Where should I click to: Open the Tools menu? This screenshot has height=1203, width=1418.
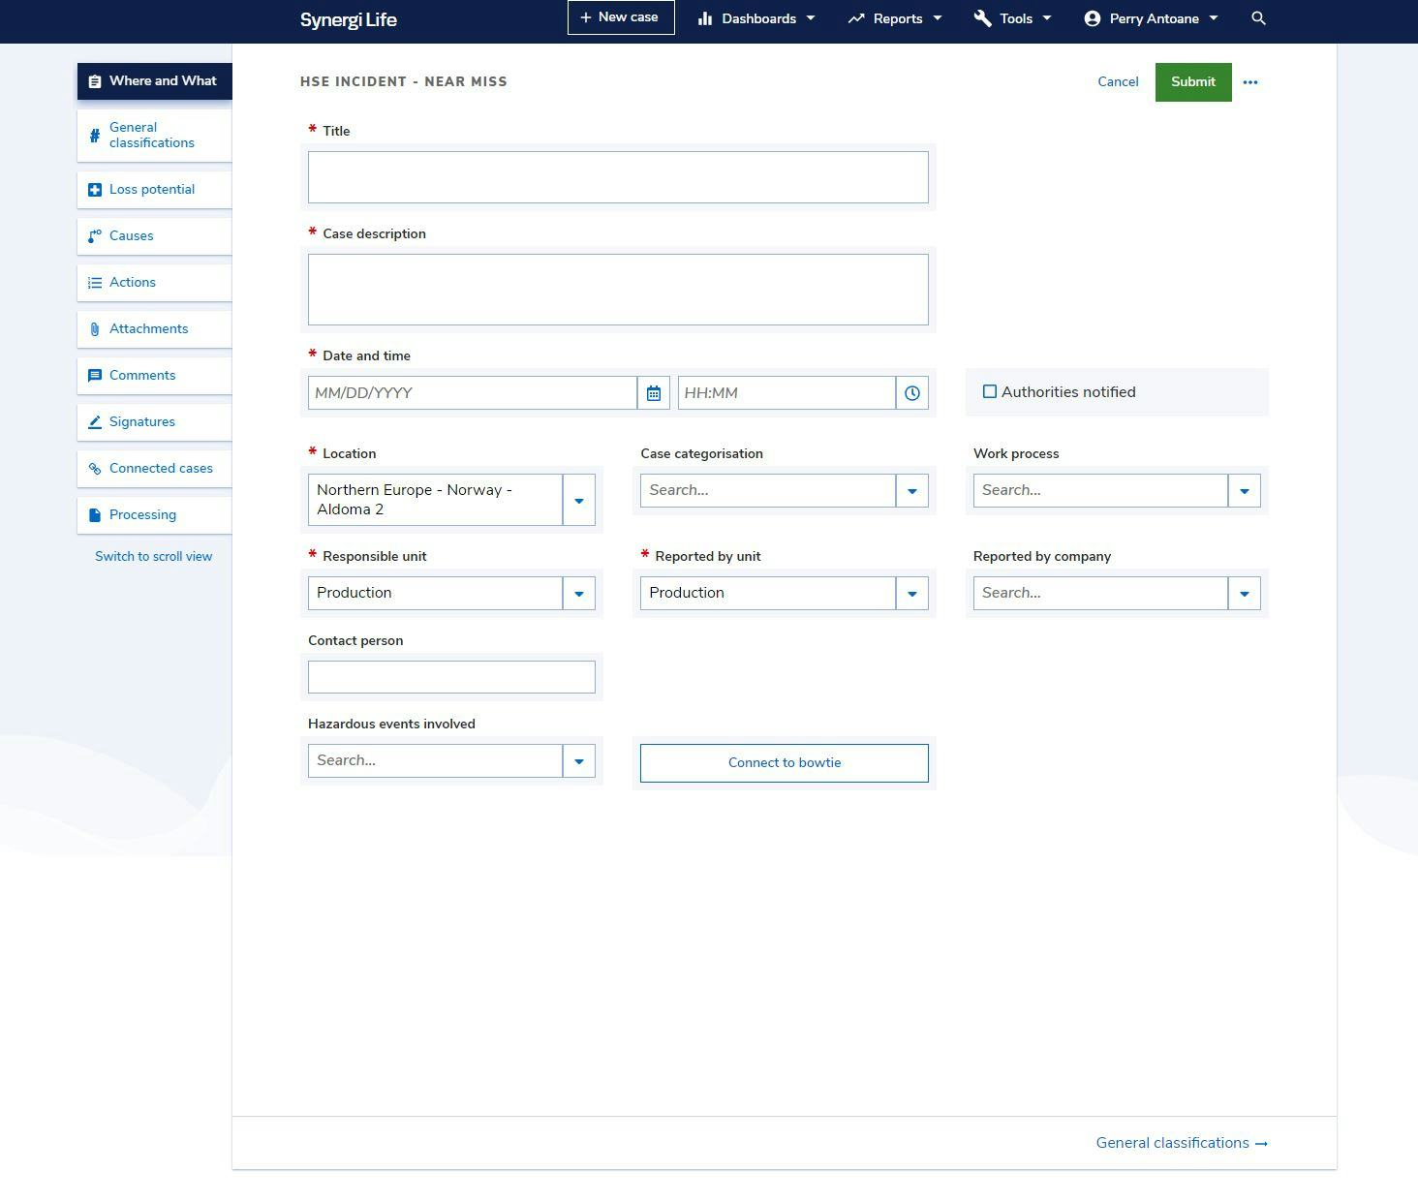click(x=1012, y=18)
